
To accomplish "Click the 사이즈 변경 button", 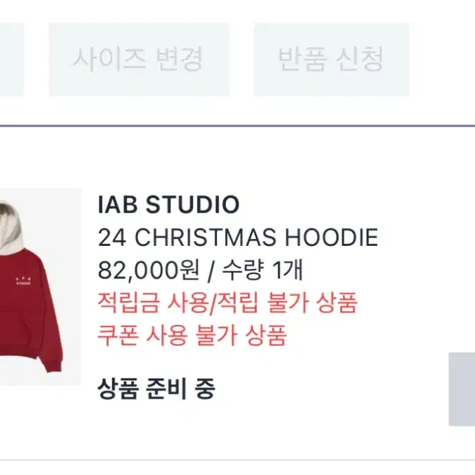I will click(139, 60).
